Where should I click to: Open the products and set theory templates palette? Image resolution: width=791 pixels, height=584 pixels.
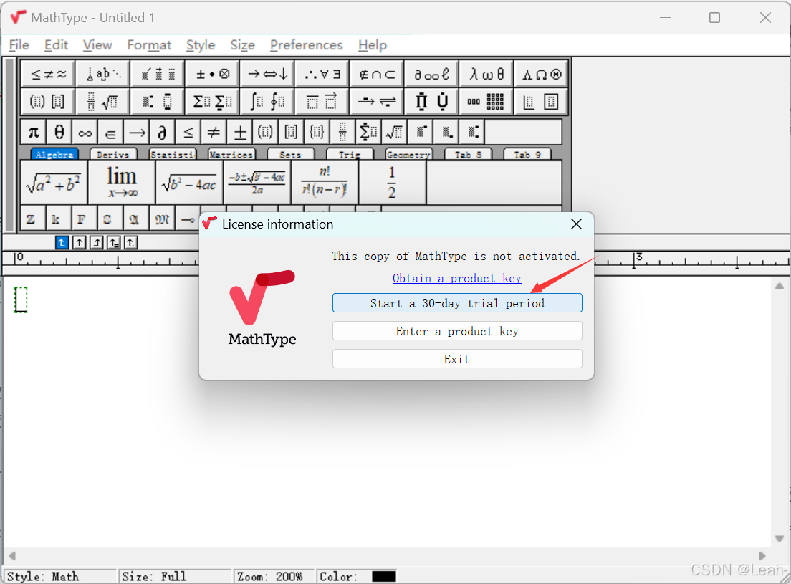click(432, 101)
